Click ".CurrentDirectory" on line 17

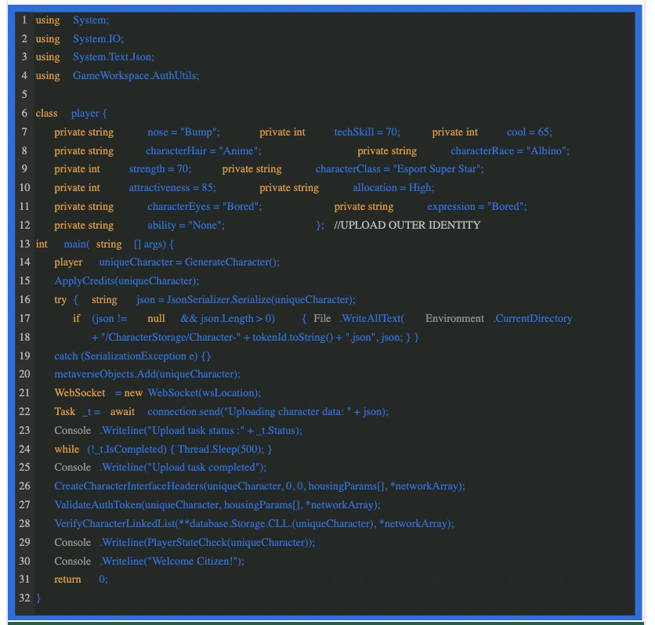[x=533, y=318]
